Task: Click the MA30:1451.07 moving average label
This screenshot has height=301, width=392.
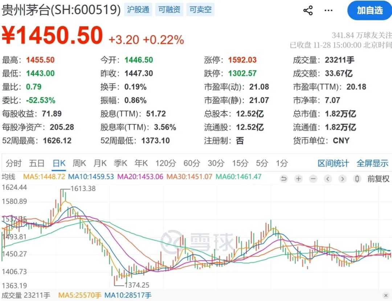Action: click(x=189, y=177)
